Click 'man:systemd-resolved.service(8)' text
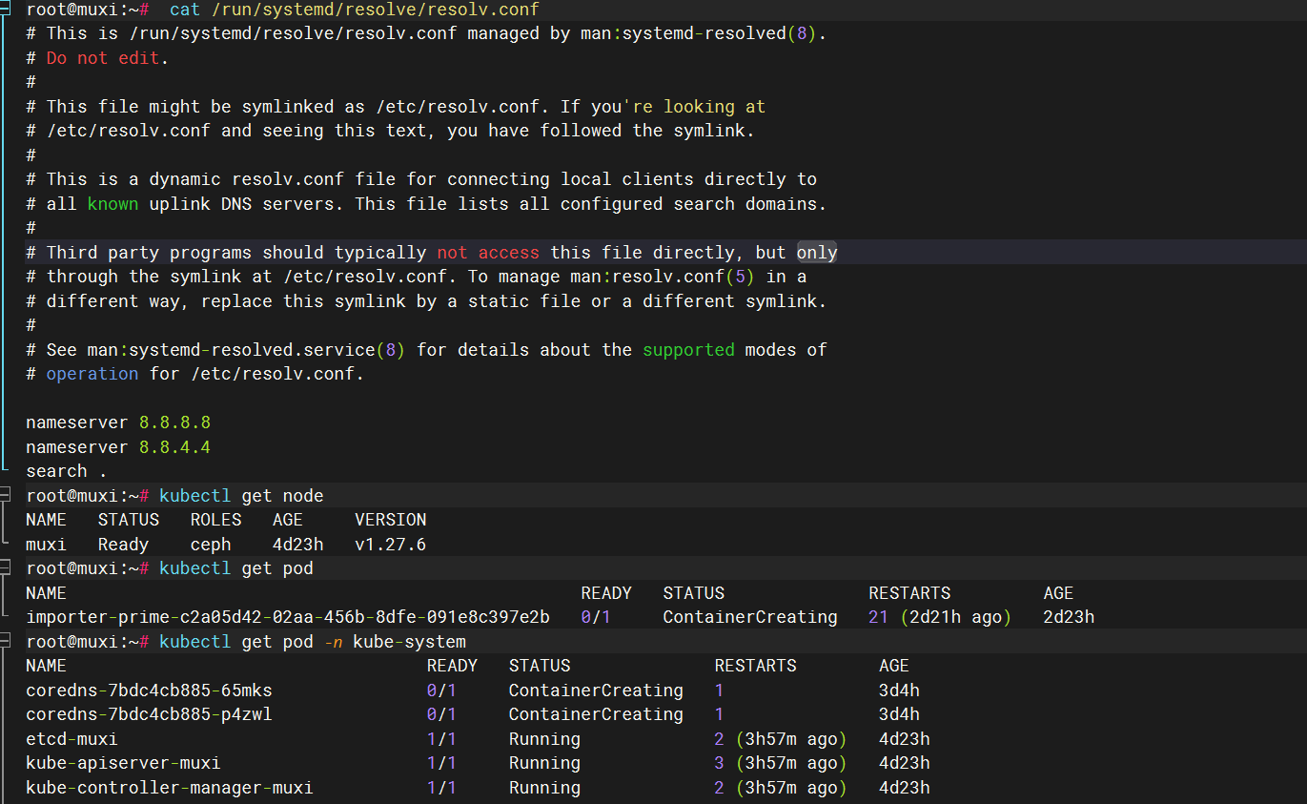Image resolution: width=1307 pixels, height=804 pixels. 246,349
